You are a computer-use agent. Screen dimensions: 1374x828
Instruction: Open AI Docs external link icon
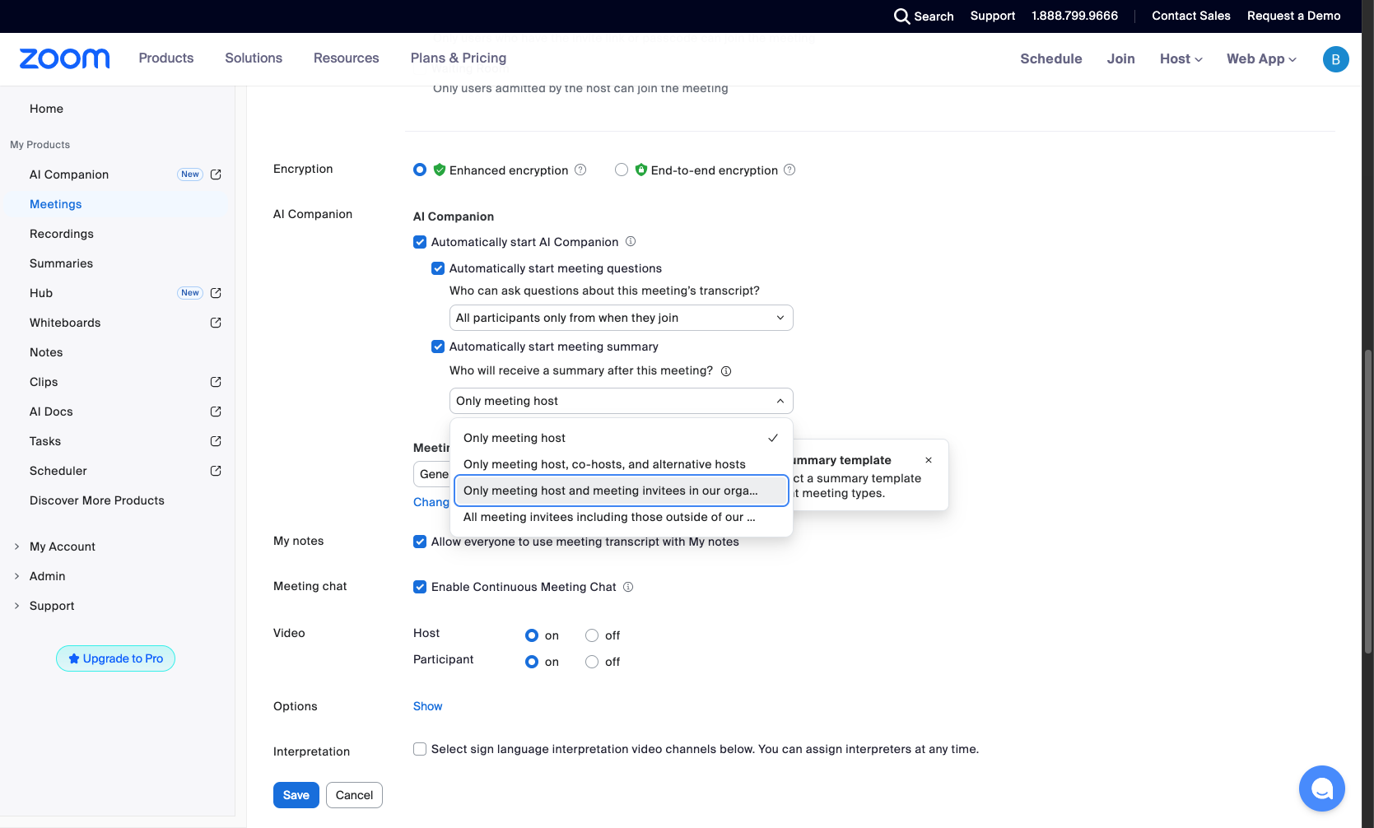tap(216, 412)
